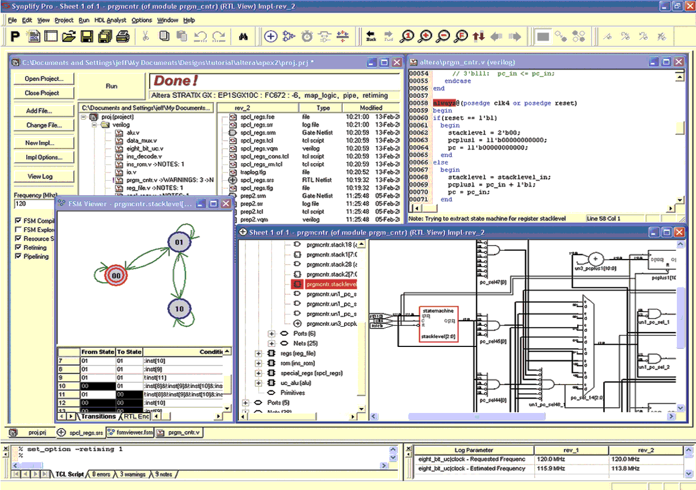Open Find with the binoculars icon
This screenshot has height=490, width=696.
[244, 36]
